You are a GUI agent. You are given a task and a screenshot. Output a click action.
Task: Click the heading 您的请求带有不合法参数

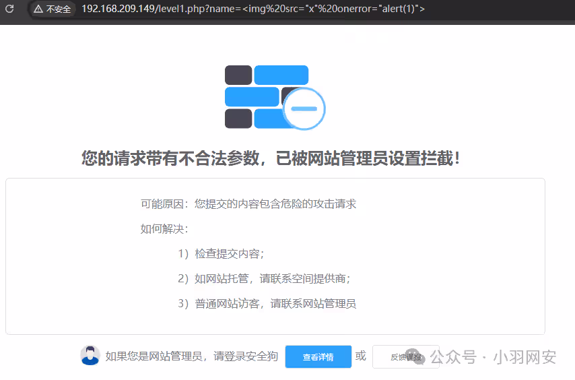pyautogui.click(x=271, y=159)
